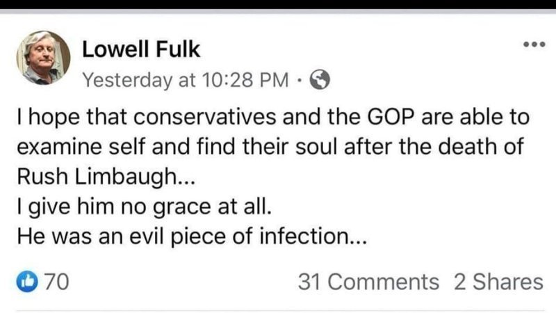This screenshot has width=556, height=313.
Task: View the 70 reactions count list
Action: click(x=55, y=282)
